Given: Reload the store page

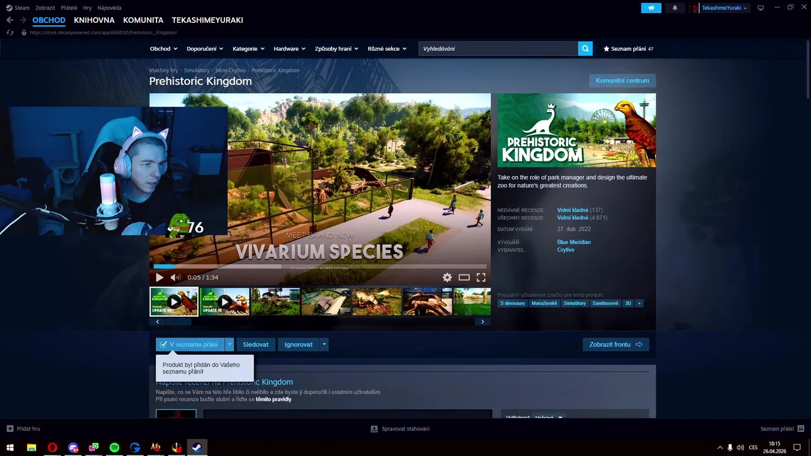Looking at the screenshot, I should coord(10,32).
